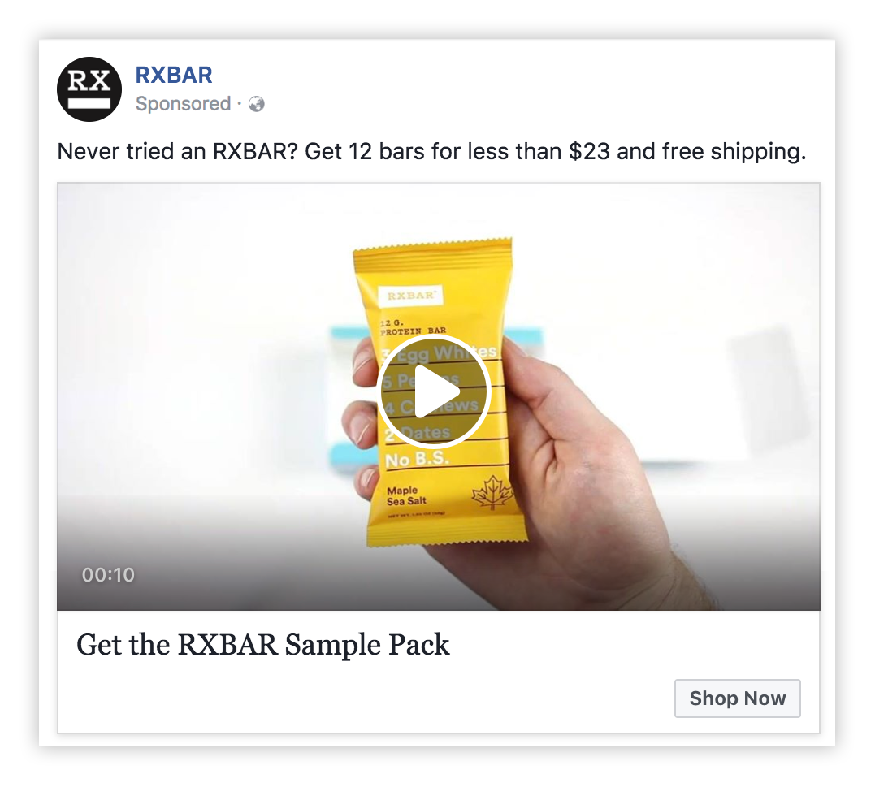Play the video with the circular play button
Viewport: 875px width, 787px height.
[x=434, y=391]
